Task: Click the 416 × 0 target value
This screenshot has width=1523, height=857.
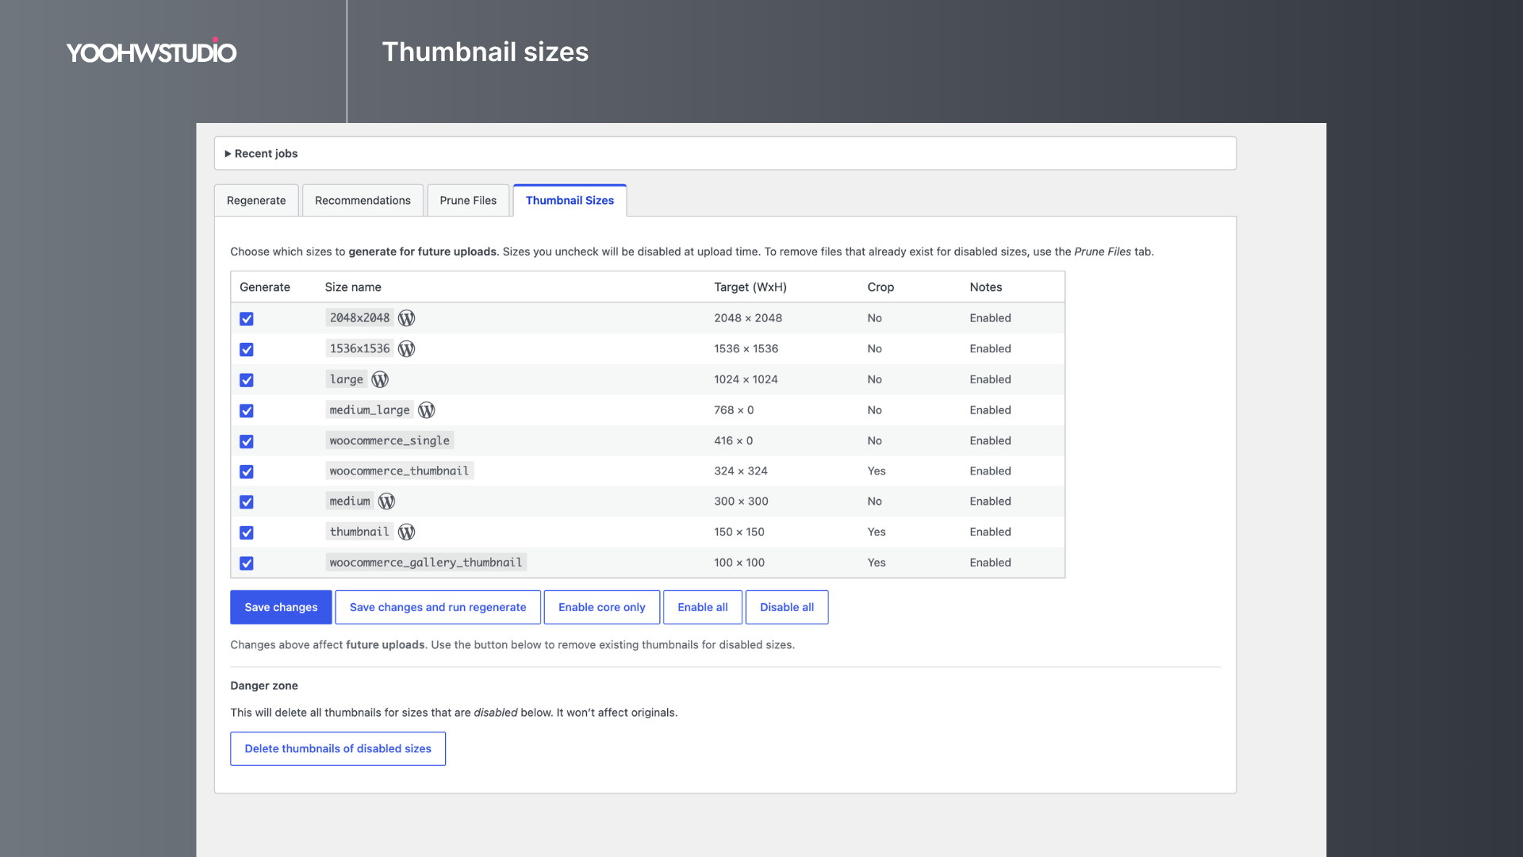Action: point(733,440)
